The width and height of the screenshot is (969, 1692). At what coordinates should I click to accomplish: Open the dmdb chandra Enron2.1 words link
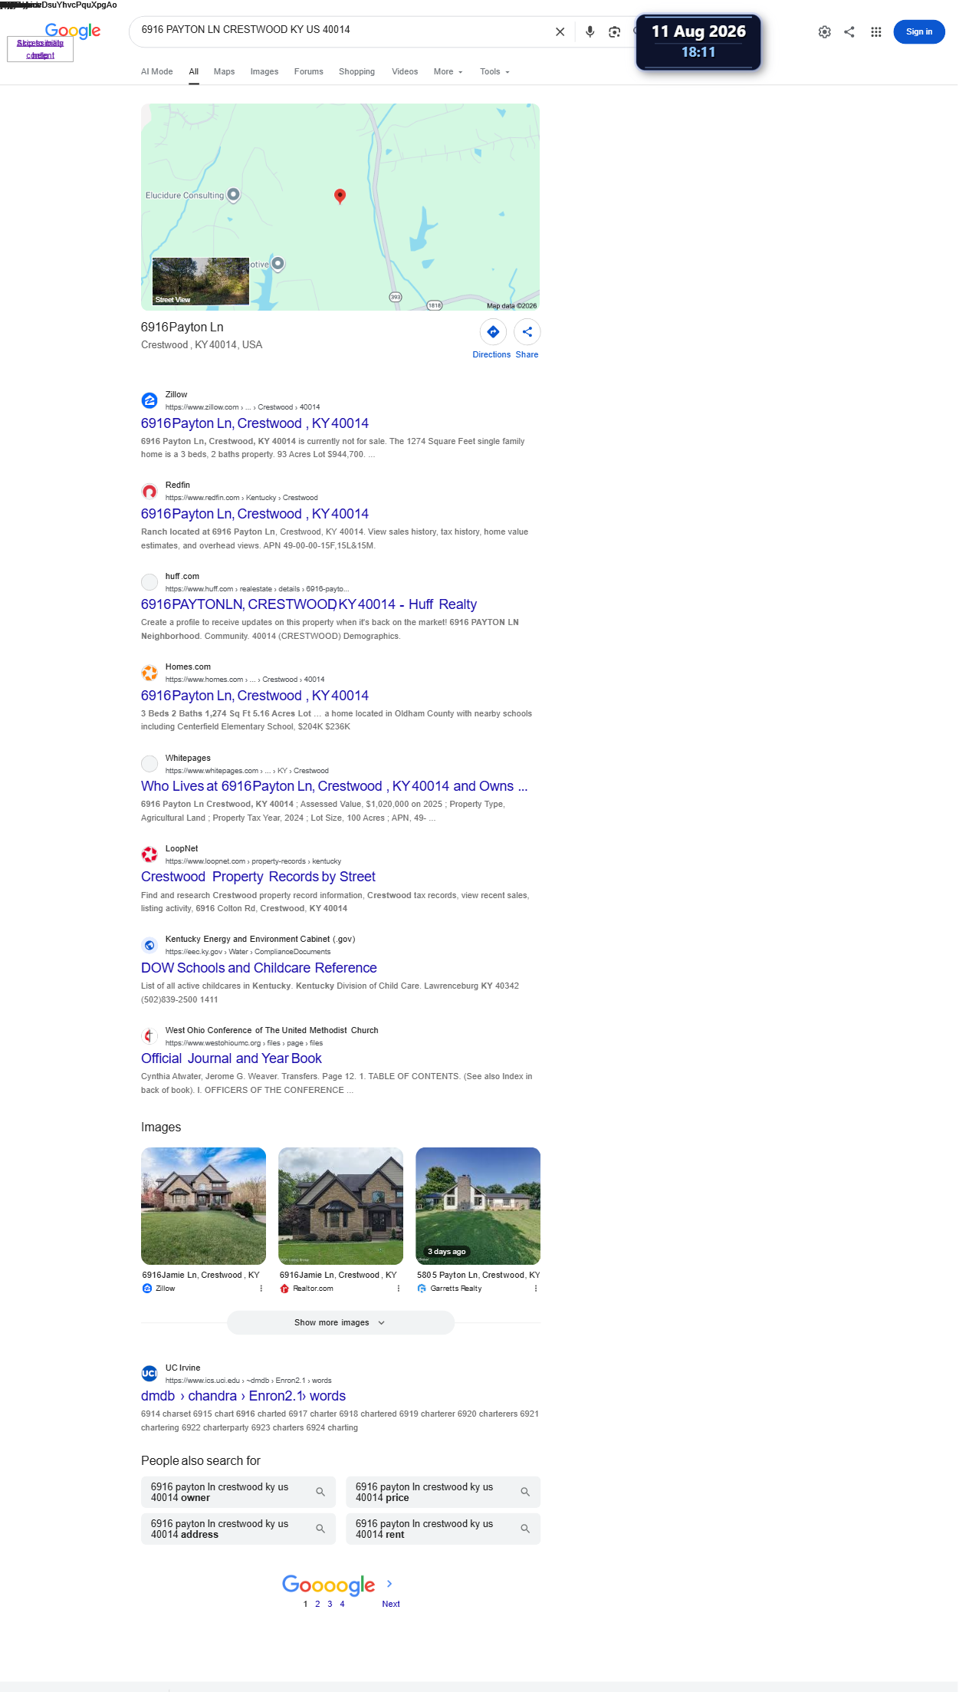point(243,1396)
